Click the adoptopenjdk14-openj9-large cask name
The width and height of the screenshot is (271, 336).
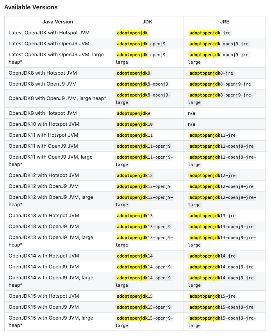144,282
